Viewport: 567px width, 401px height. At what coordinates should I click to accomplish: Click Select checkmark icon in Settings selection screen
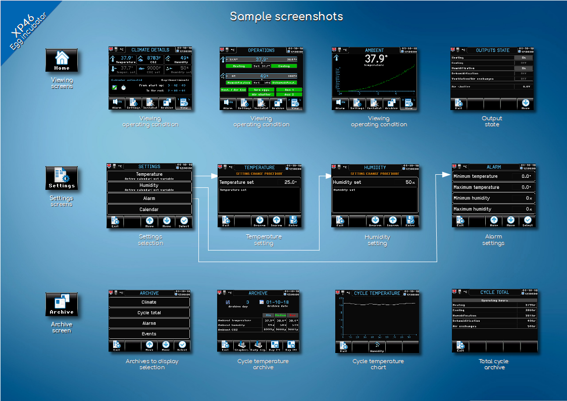[184, 222]
